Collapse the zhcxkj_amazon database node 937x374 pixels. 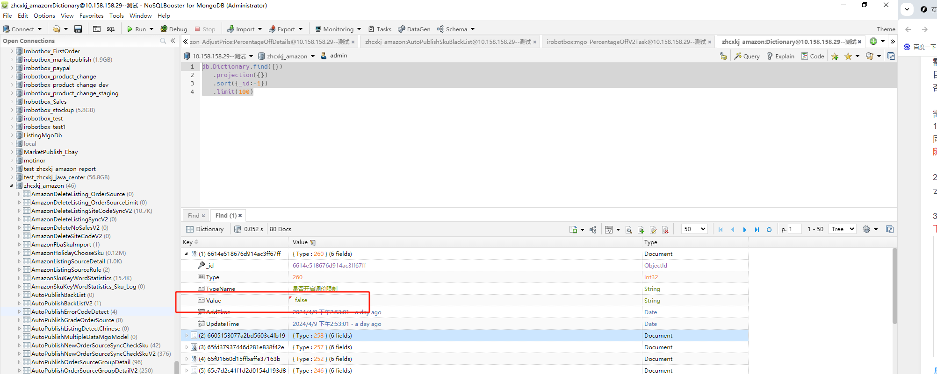pos(12,186)
